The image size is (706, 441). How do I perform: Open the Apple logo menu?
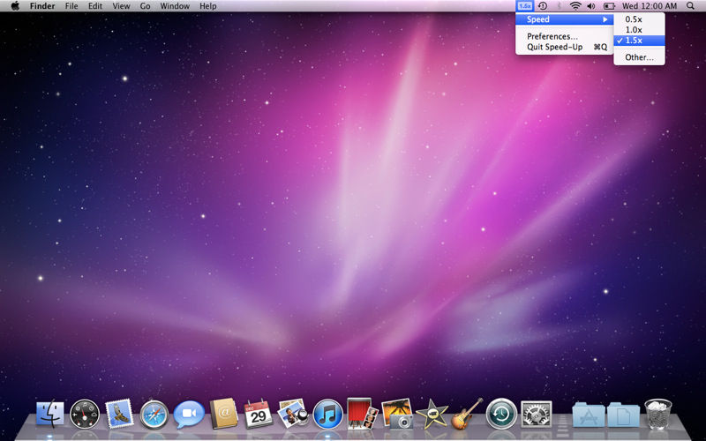(x=15, y=6)
